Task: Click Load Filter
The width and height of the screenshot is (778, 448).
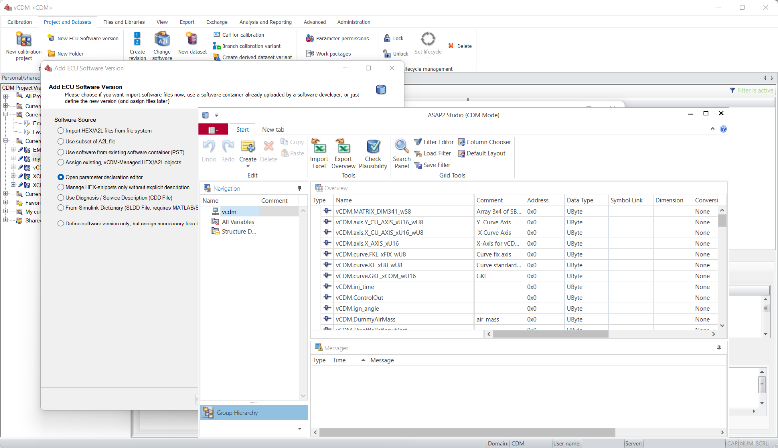Action: 433,153
